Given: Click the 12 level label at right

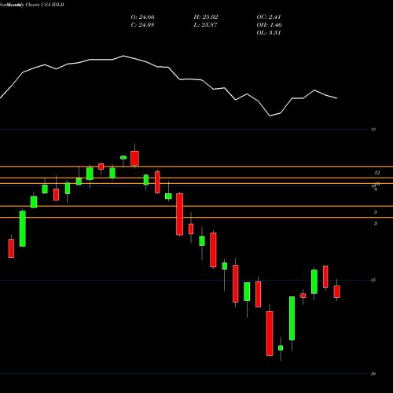Looking at the screenshot, I should coord(376,173).
